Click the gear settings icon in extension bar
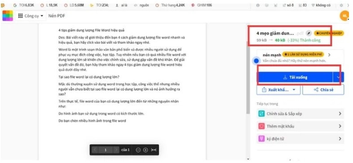 click(x=341, y=5)
